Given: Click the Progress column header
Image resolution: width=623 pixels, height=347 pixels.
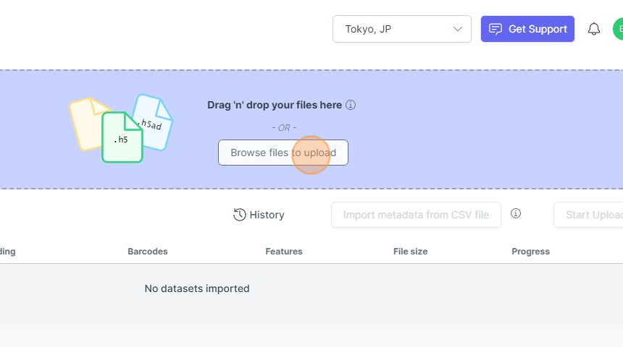Looking at the screenshot, I should click(530, 252).
